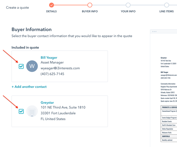
Task: Go to the LINE ITEMS step label
Action: click(x=166, y=11)
